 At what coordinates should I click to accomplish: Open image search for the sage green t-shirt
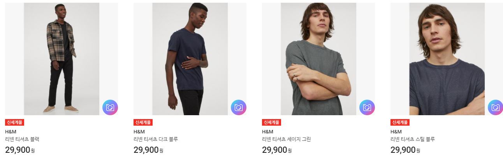click(x=367, y=107)
